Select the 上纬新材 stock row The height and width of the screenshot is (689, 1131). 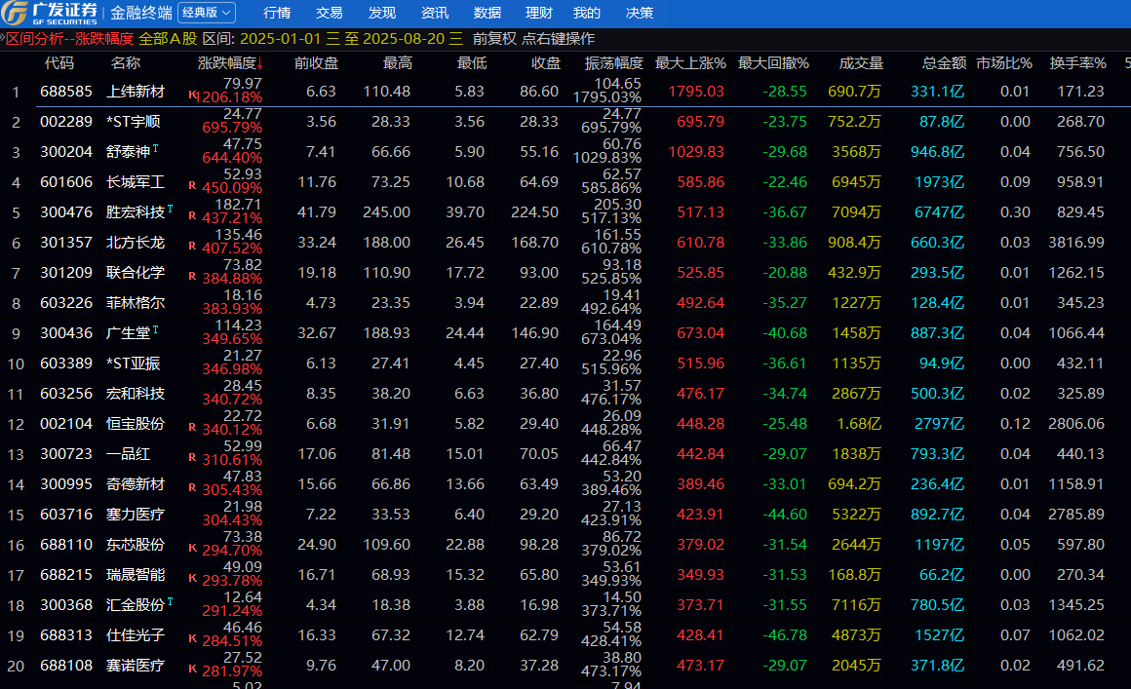[x=565, y=91]
